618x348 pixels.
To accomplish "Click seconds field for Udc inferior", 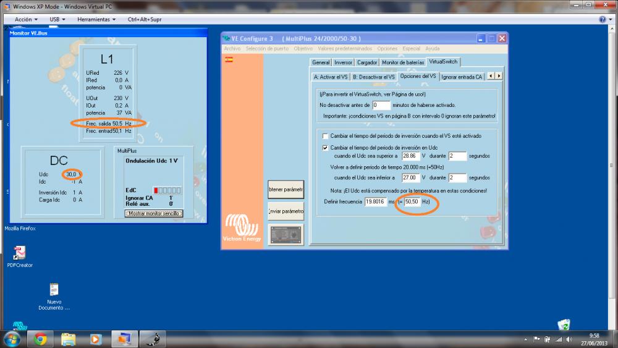I will point(457,178).
